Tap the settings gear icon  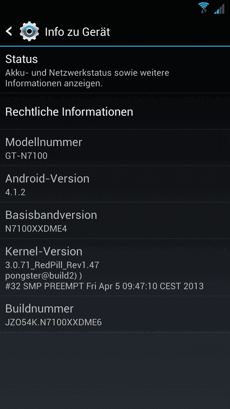coord(29,31)
